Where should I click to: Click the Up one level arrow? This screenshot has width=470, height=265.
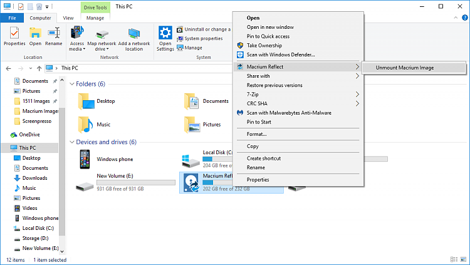pos(39,68)
